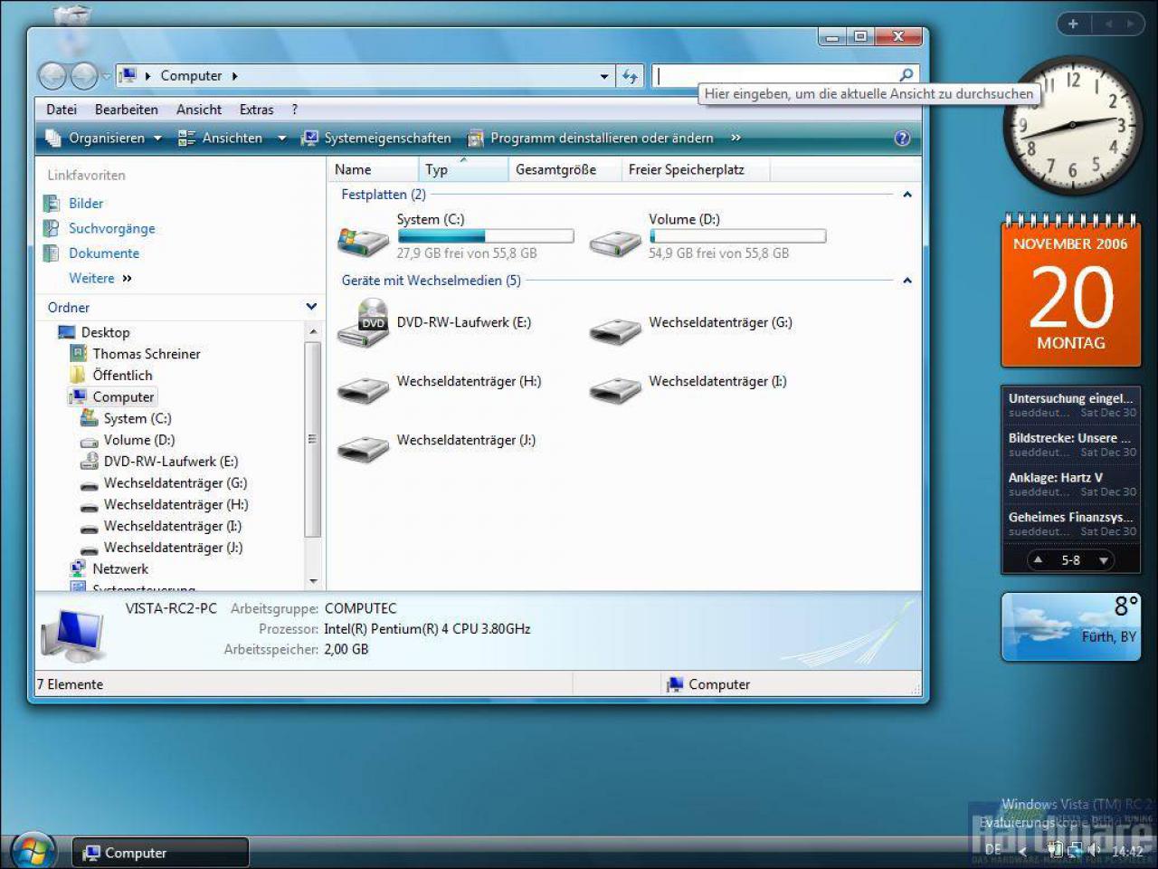1158x869 pixels.
Task: Open the Windows Start orb
Action: click(x=33, y=850)
